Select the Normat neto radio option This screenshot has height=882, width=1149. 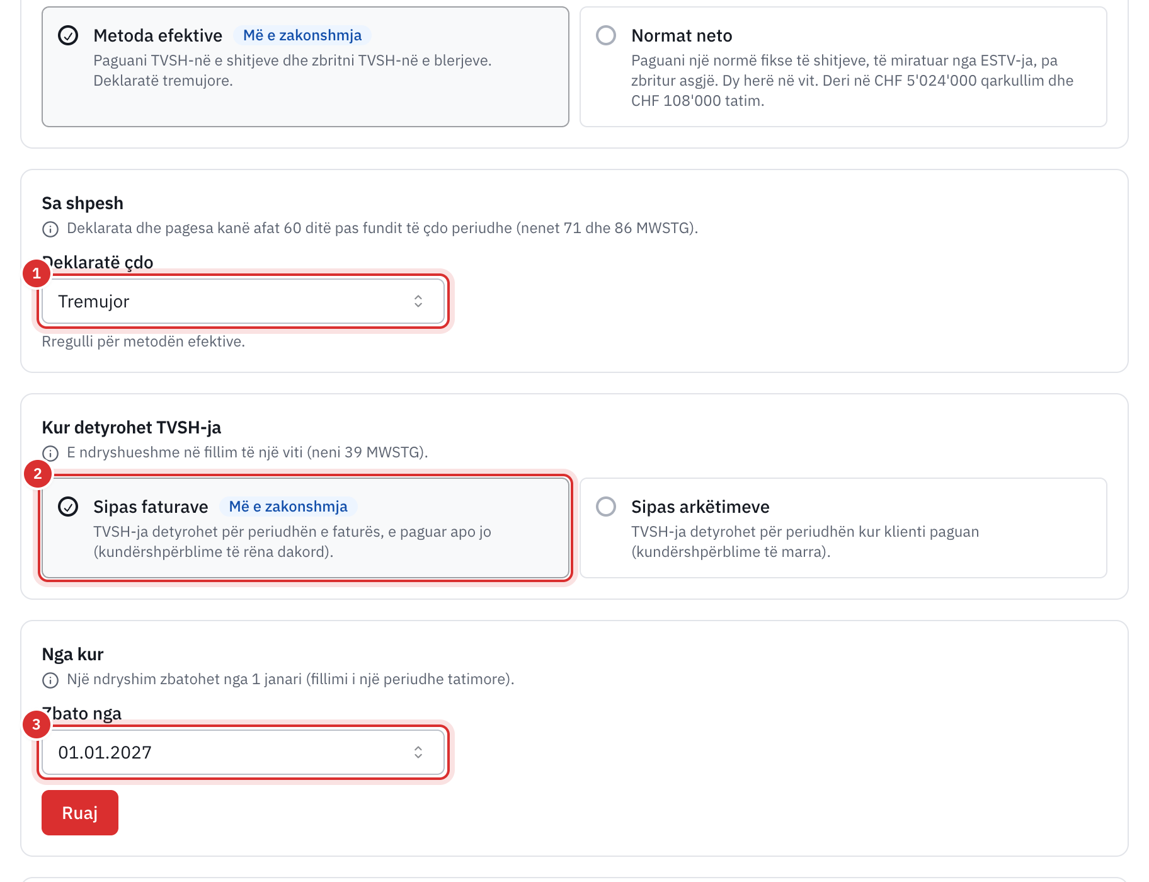point(606,35)
